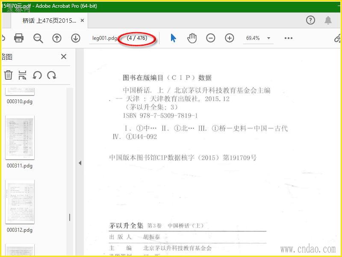Click the link share icon
The width and height of the screenshot is (342, 257).
[x=338, y=38]
